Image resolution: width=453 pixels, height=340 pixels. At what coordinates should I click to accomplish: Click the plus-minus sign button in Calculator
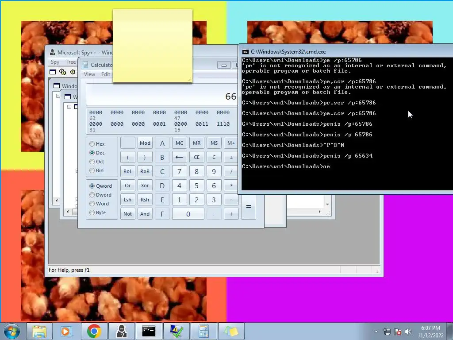(231, 157)
